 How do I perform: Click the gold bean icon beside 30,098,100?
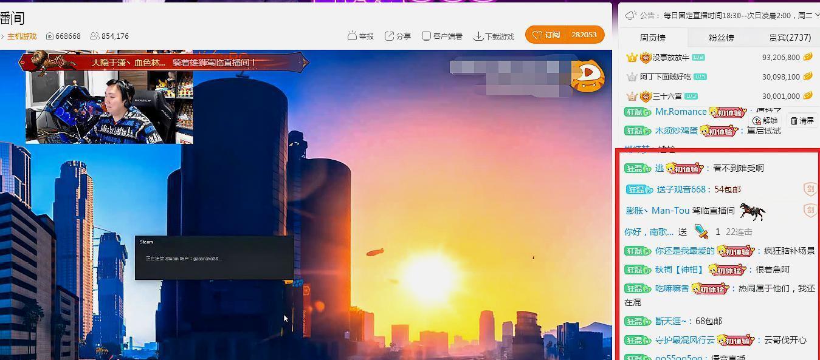coord(808,76)
